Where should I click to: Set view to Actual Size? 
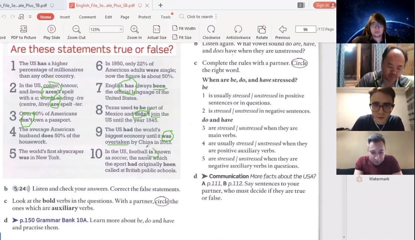157,29
